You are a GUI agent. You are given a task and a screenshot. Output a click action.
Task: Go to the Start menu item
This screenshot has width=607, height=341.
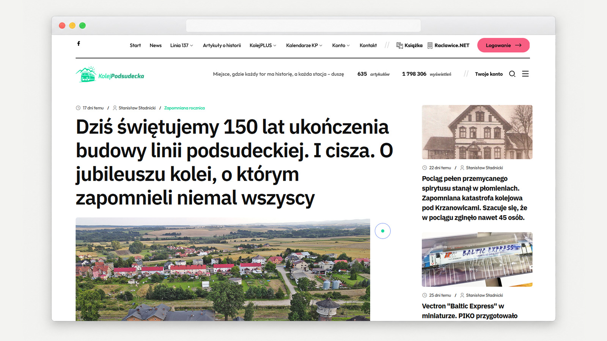135,45
